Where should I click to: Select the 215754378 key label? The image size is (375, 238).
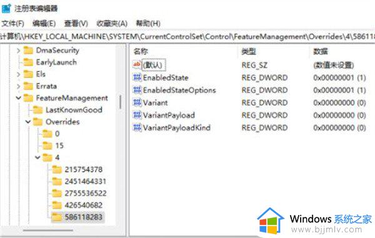click(x=84, y=169)
